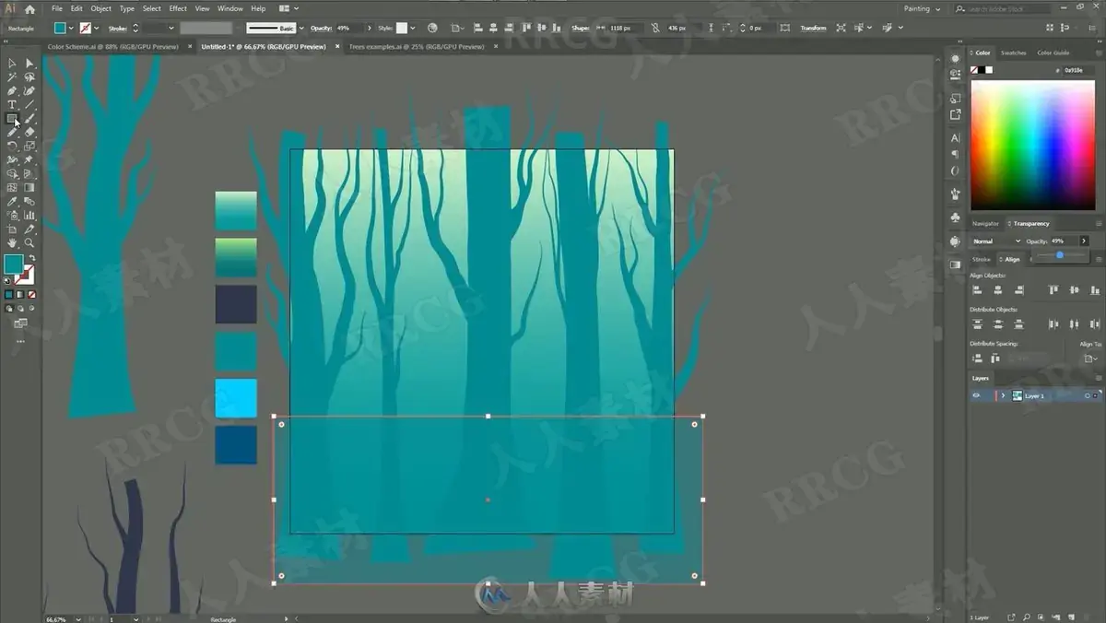Pick a color from the spectrum picker

coord(1032,145)
